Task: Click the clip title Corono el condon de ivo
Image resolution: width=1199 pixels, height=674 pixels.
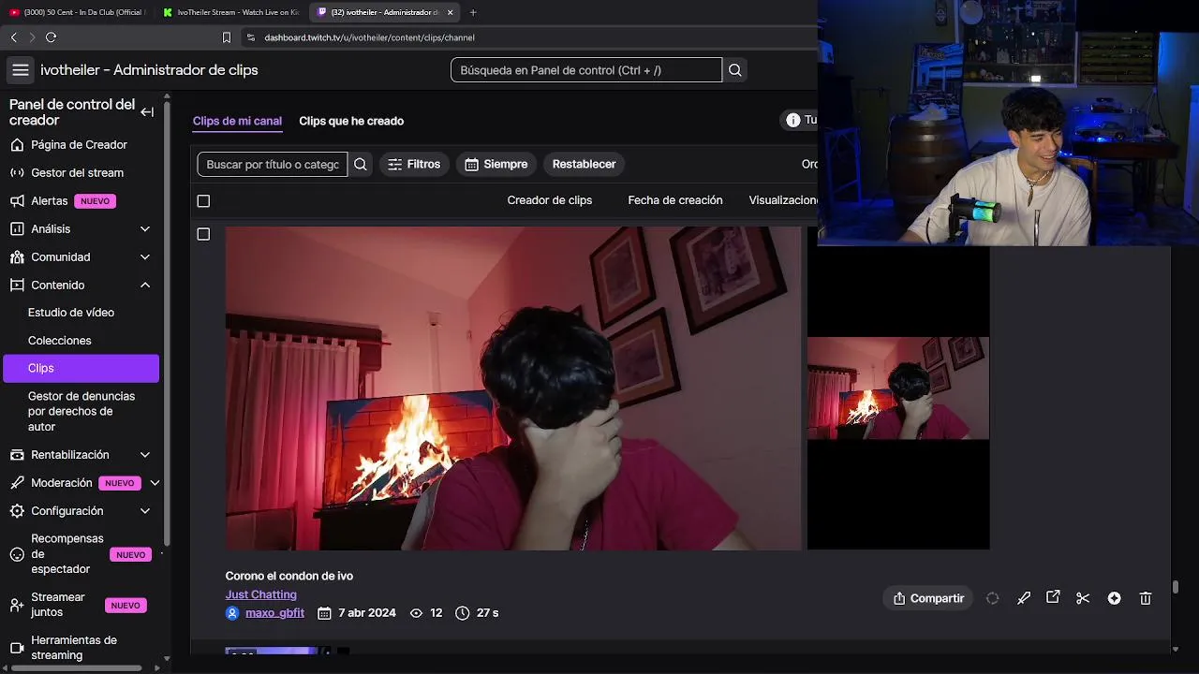Action: 289,576
